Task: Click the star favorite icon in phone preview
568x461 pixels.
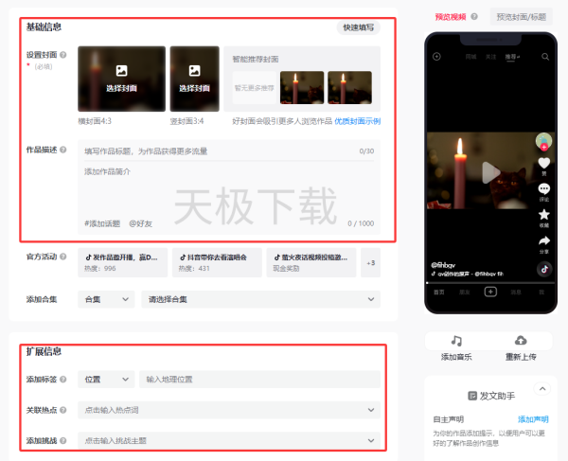Action: coord(543,215)
